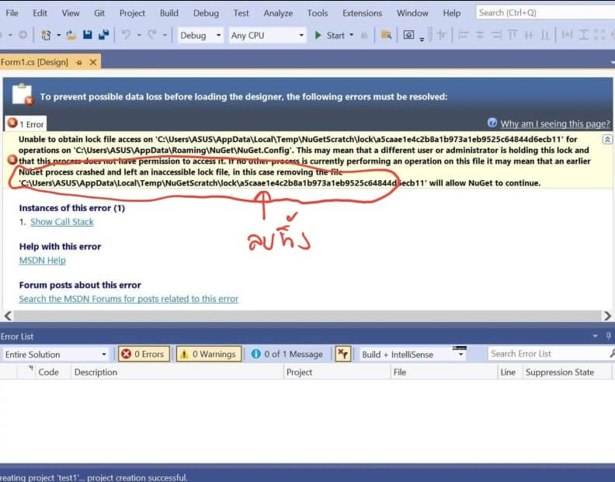The height and width of the screenshot is (482, 615).
Task: Click Search the MSDN Forums link
Action: 129,299
